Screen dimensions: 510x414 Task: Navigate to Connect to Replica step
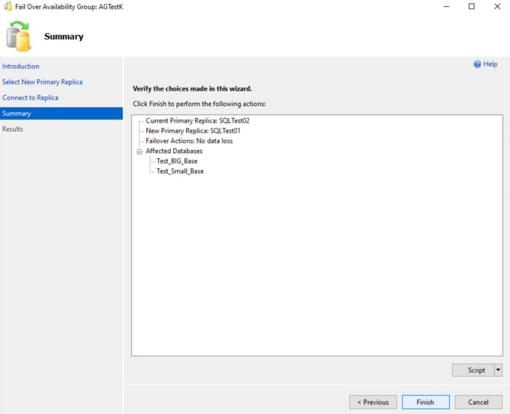(30, 97)
